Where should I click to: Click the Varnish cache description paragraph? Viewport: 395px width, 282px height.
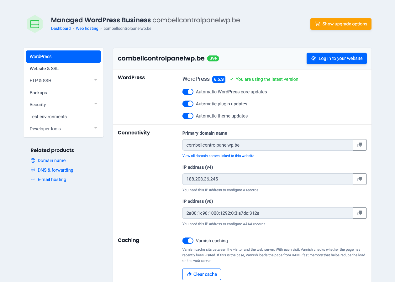274,255
